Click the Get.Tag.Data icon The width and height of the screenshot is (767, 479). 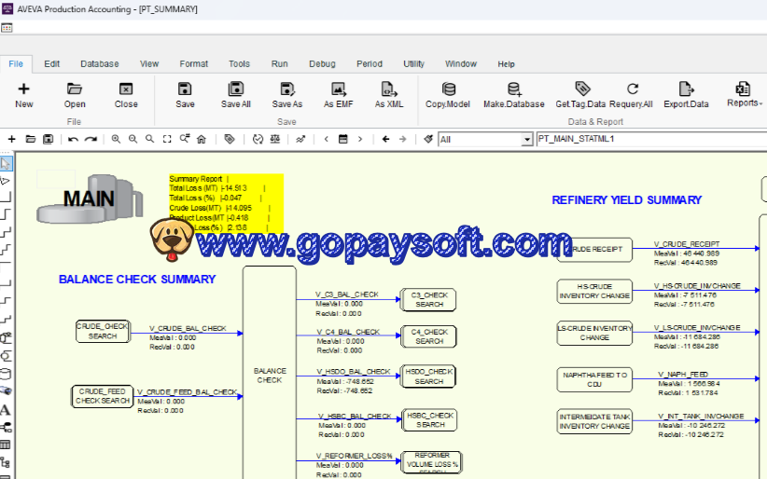(581, 89)
